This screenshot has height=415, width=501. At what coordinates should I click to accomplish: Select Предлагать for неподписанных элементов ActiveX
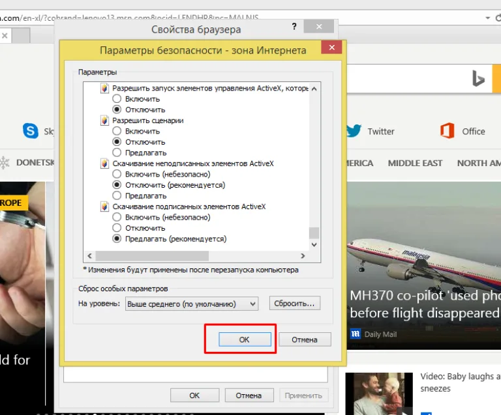pyautogui.click(x=117, y=195)
